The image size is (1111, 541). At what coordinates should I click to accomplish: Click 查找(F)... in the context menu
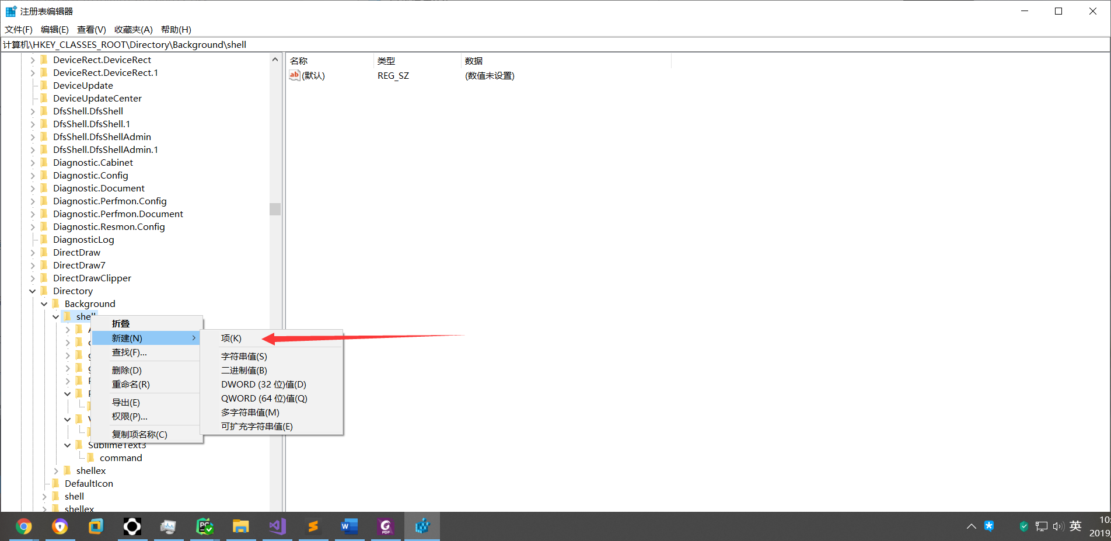tap(147, 352)
